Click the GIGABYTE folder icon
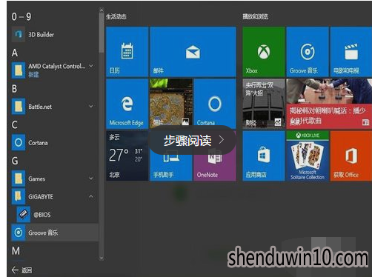This screenshot has height=277, width=372. point(19,196)
